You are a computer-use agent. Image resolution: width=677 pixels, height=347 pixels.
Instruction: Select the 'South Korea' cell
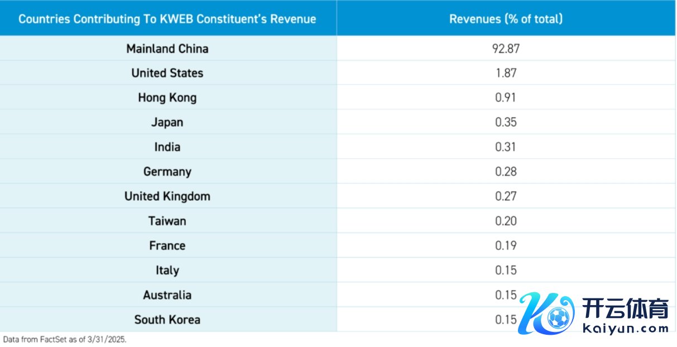pyautogui.click(x=167, y=319)
